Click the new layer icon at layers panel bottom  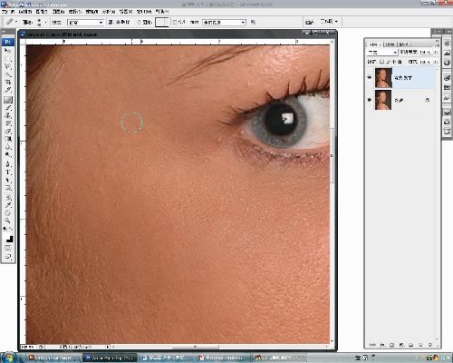pyautogui.click(x=420, y=345)
